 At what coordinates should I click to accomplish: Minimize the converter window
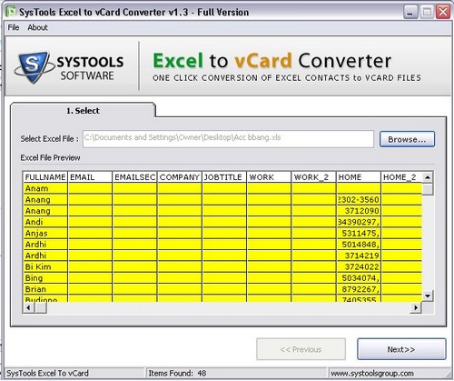(410, 13)
